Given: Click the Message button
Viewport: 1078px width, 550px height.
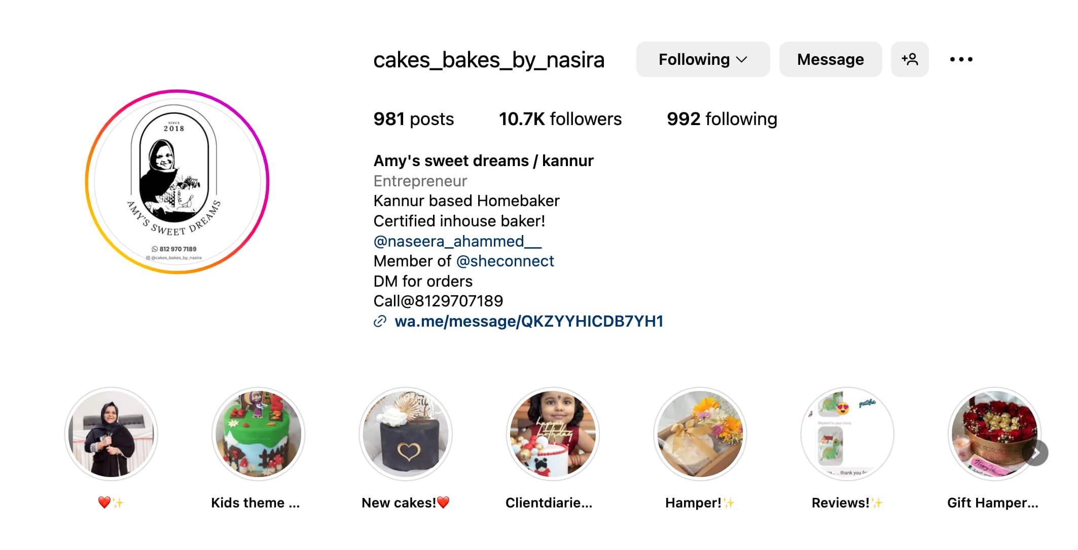Looking at the screenshot, I should pos(830,59).
